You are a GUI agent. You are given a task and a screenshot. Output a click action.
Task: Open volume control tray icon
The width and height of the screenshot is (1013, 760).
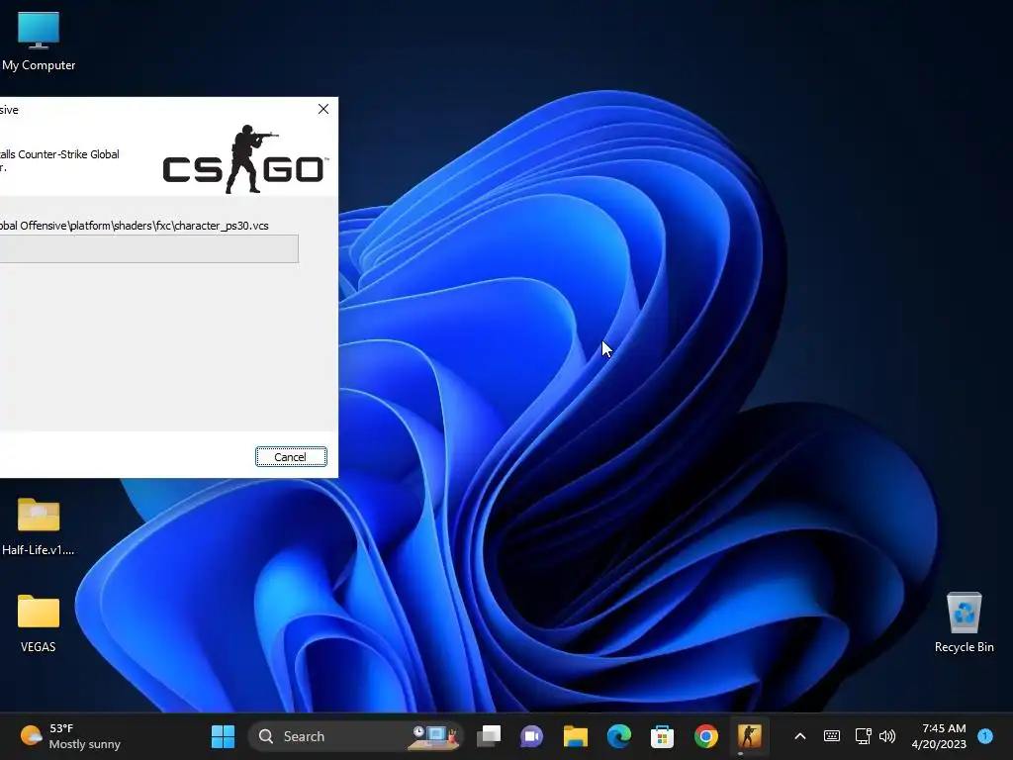(887, 736)
